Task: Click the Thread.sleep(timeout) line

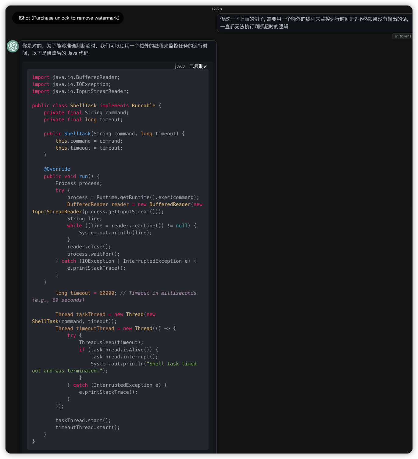Action: click(111, 342)
